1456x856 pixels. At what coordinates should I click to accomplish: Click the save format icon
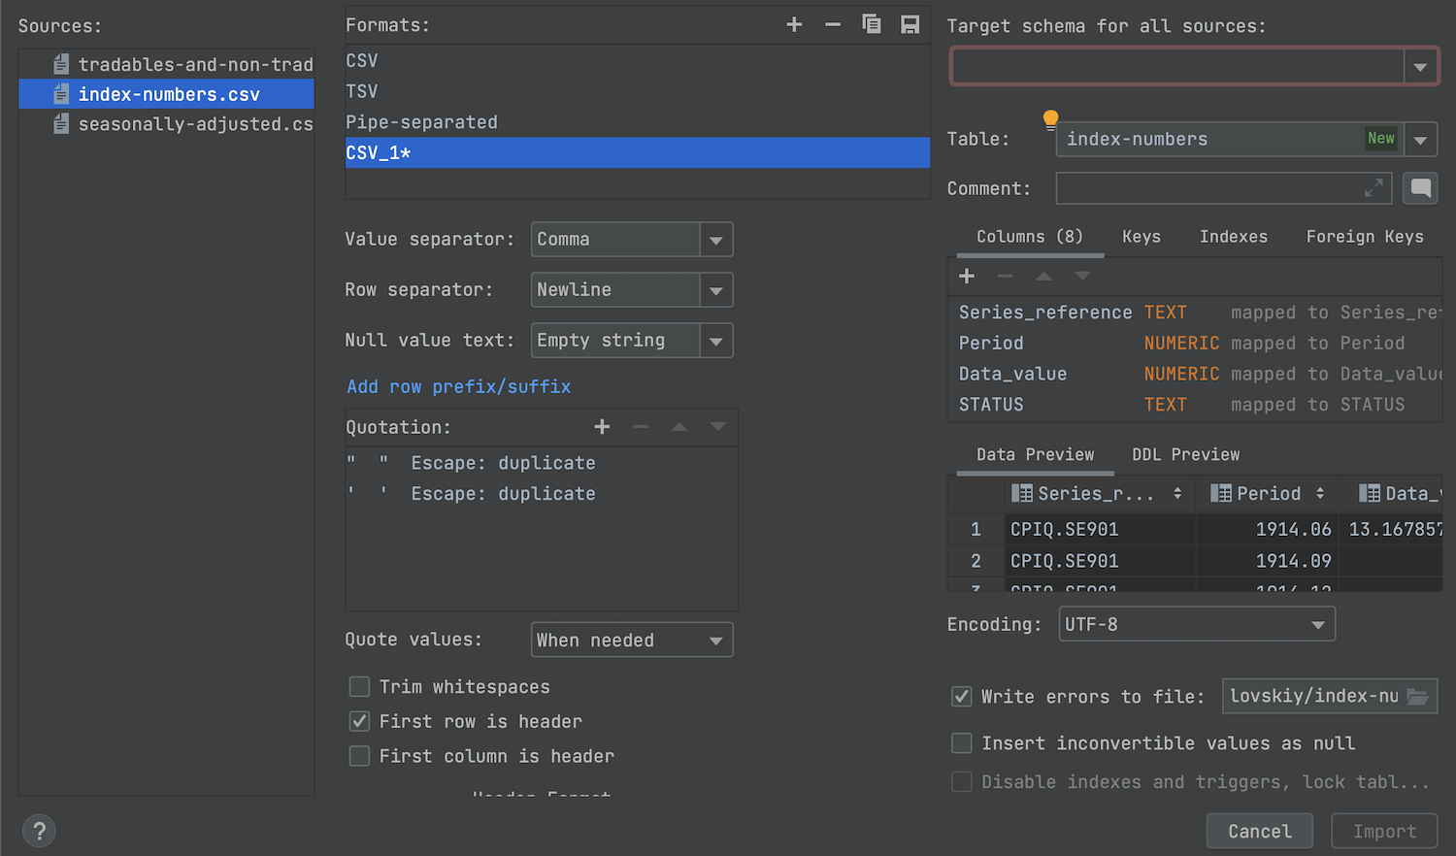(910, 24)
